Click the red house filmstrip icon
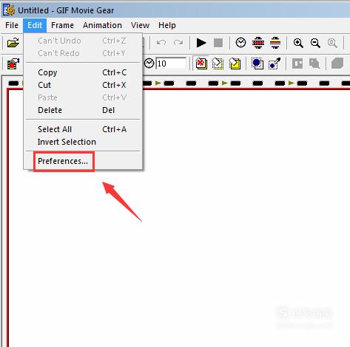350x347 pixels. click(13, 64)
